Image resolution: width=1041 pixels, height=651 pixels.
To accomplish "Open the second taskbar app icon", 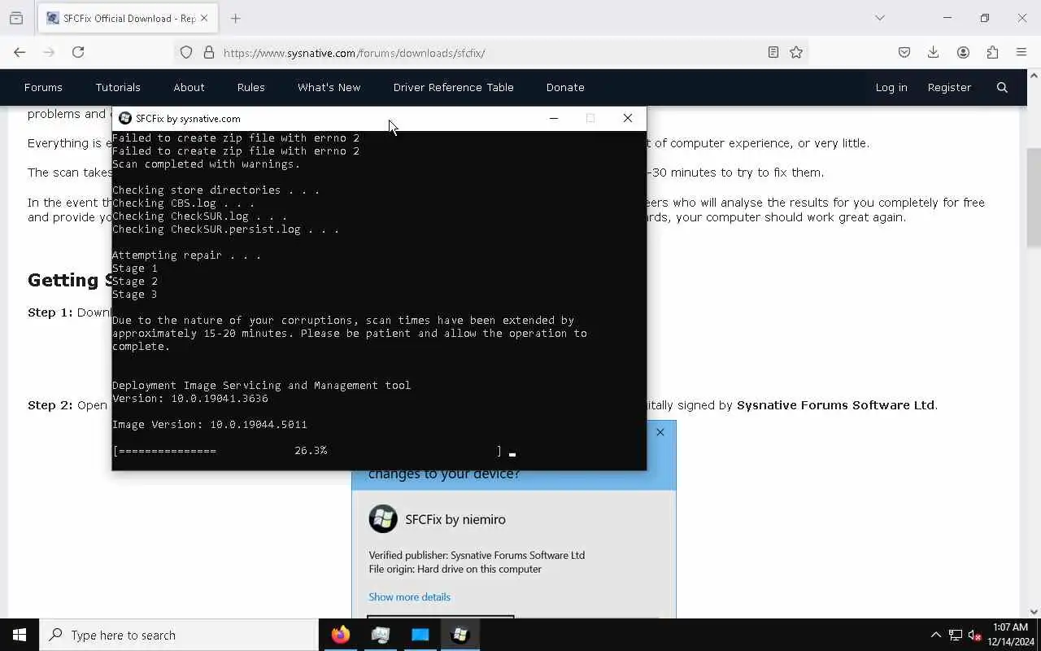I will coord(381,635).
